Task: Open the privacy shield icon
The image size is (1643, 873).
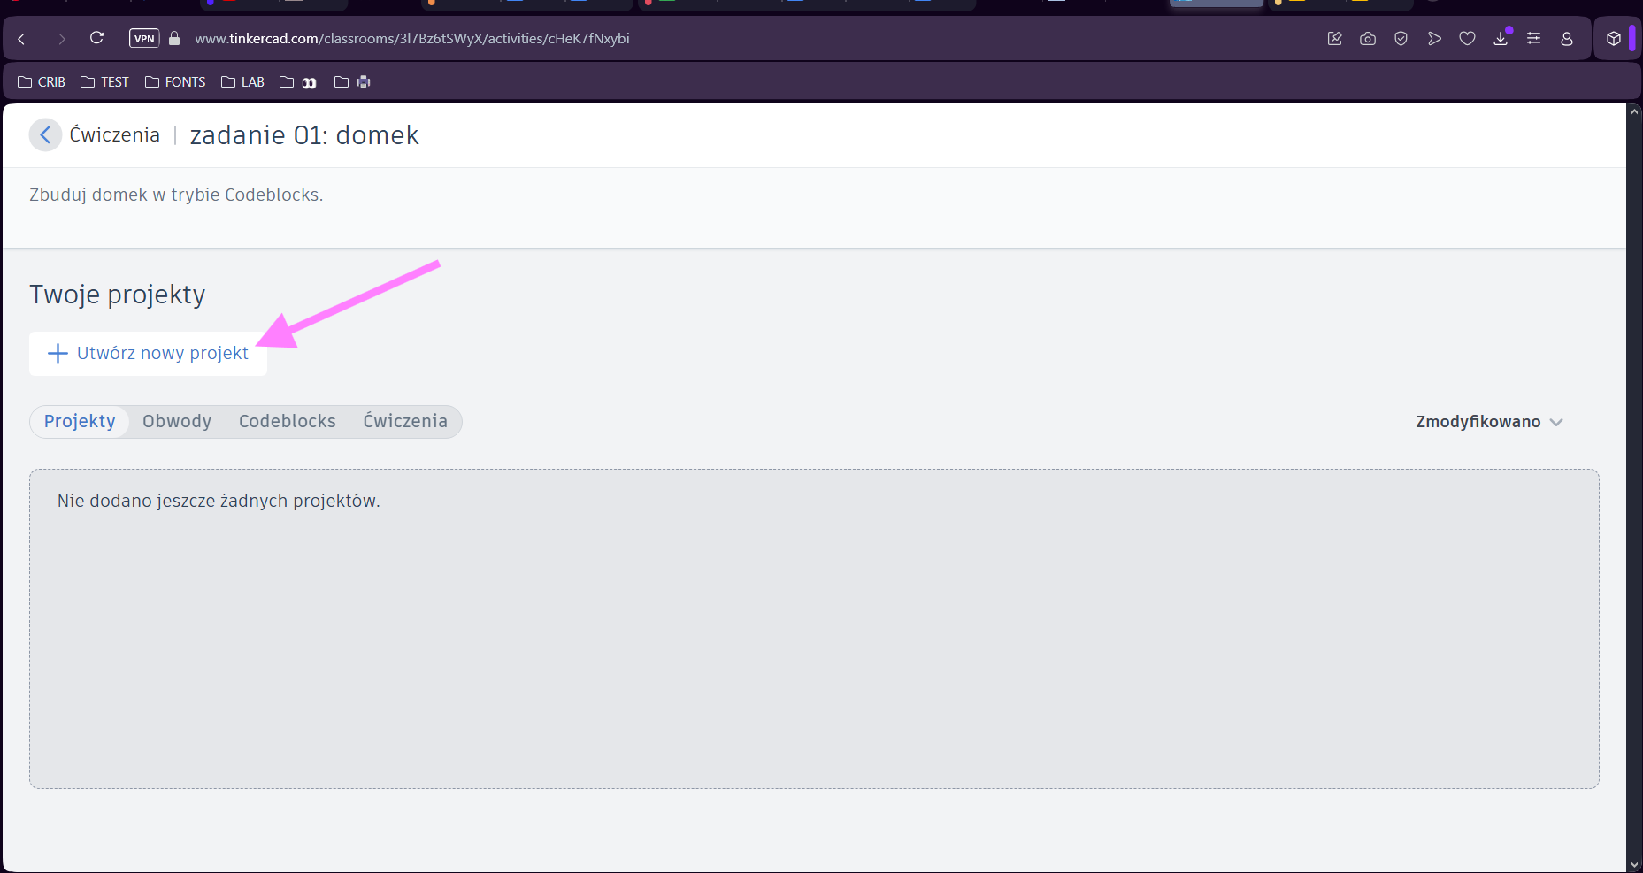Action: [1401, 39]
